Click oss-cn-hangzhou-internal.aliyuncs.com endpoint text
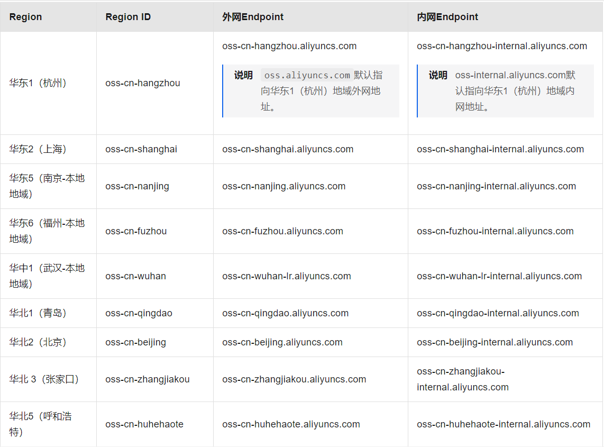This screenshot has height=447, width=604. point(502,46)
